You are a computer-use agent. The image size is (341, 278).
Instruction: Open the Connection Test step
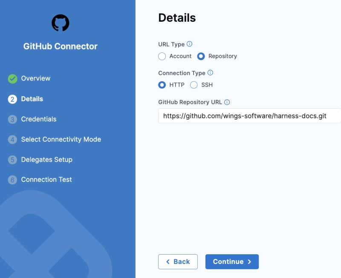click(x=46, y=180)
